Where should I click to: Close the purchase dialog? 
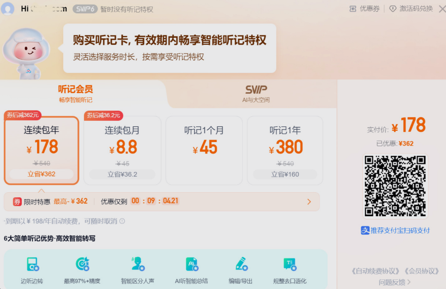tap(442, 9)
